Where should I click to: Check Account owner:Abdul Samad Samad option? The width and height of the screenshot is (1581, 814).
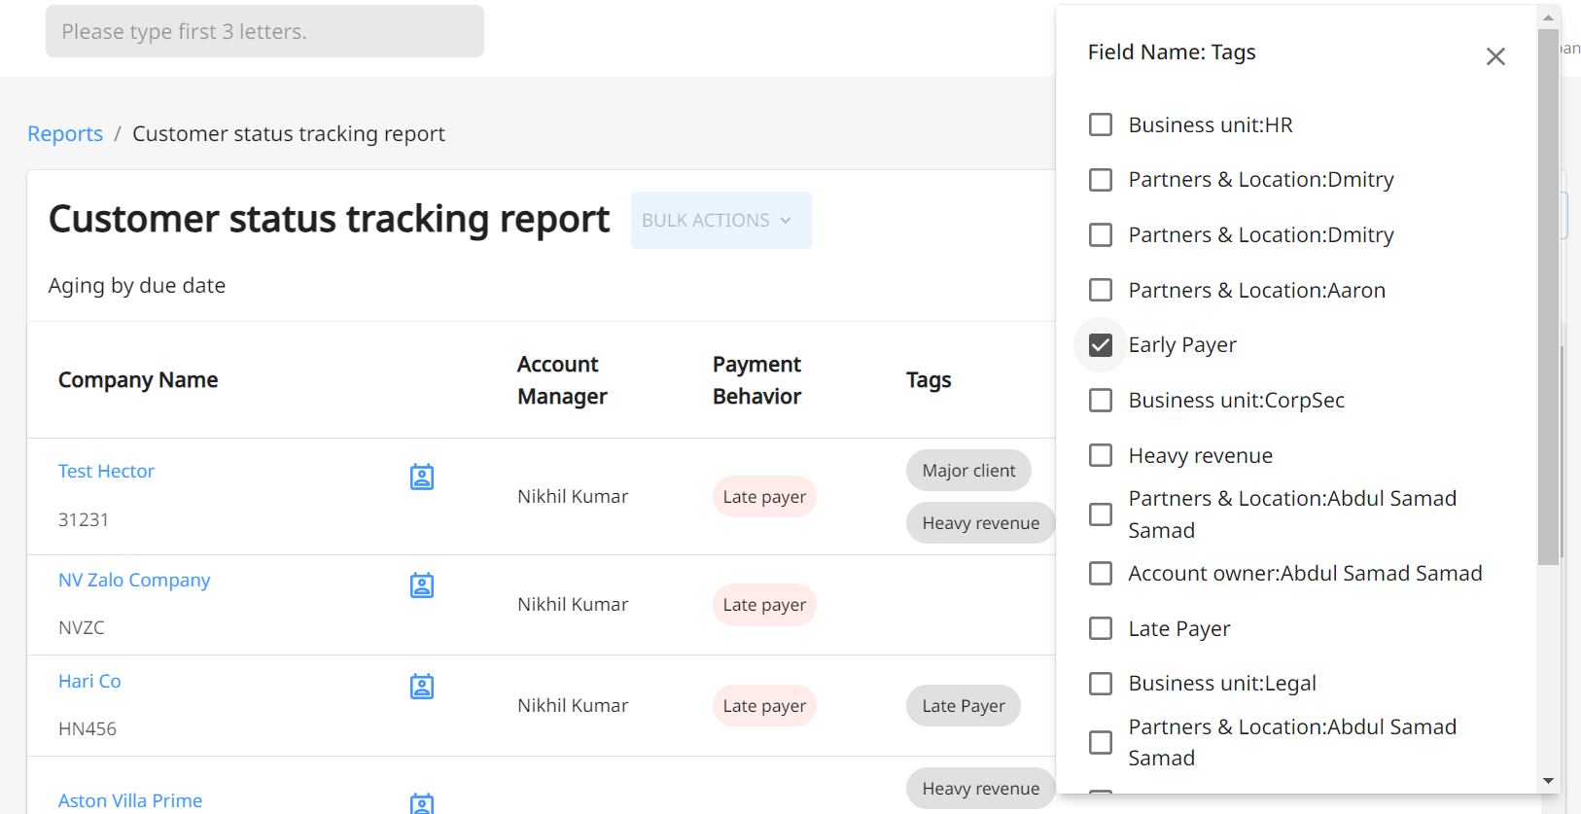[1101, 574]
